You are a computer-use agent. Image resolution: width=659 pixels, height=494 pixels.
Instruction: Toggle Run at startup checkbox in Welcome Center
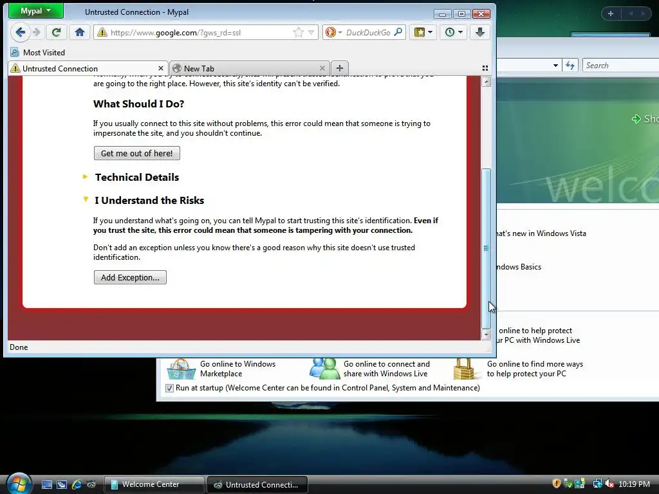169,388
